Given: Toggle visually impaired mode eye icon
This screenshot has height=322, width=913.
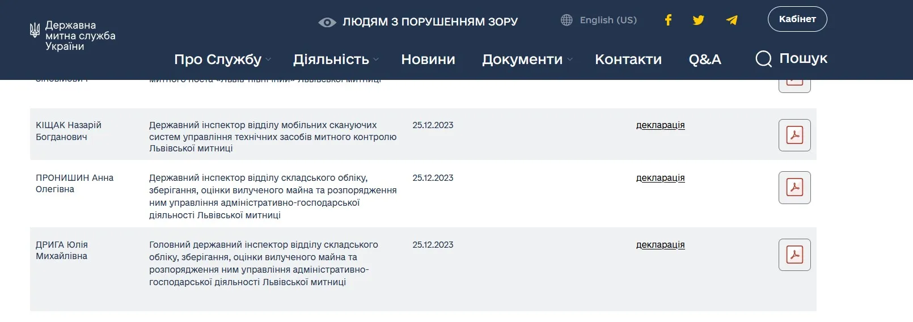Looking at the screenshot, I should click(327, 23).
